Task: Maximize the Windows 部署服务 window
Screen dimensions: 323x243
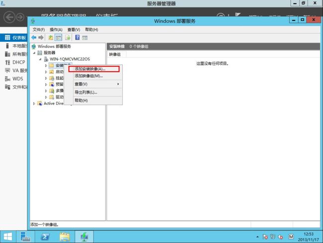Action: tap(302, 20)
